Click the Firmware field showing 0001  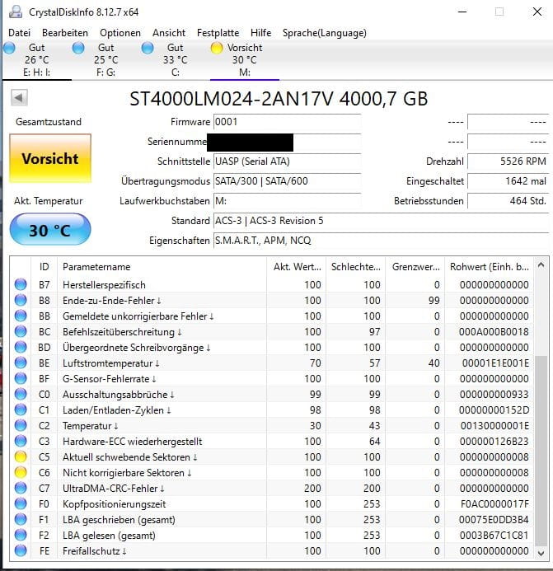click(x=286, y=122)
